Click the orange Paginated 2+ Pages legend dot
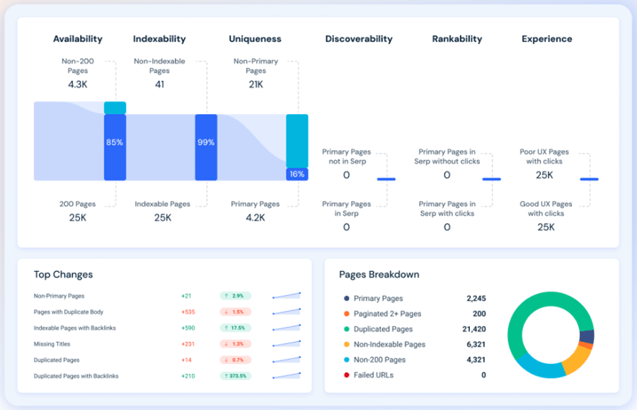637x410 pixels. click(x=347, y=314)
